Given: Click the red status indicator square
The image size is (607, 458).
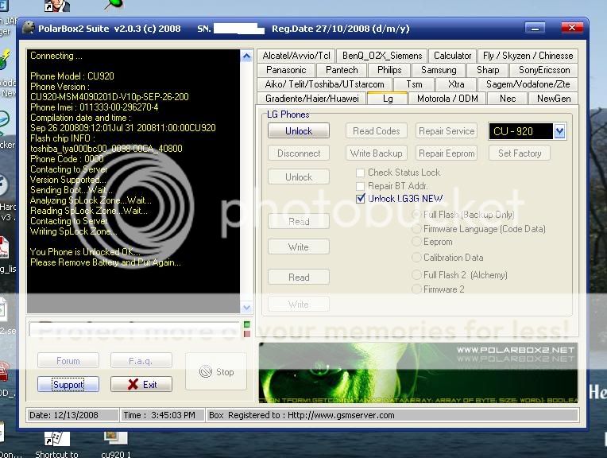Looking at the screenshot, I should pos(247,334).
